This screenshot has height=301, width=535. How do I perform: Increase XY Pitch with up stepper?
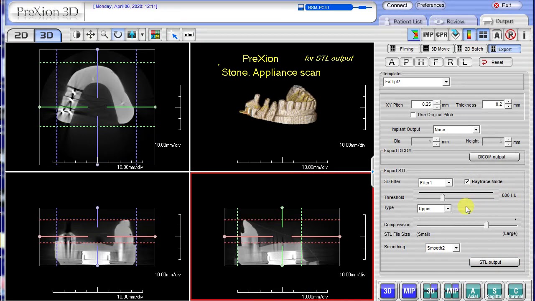(436, 102)
